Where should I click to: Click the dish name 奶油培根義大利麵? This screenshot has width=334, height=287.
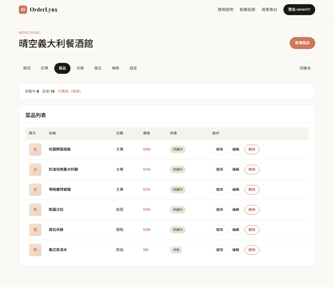63,170
